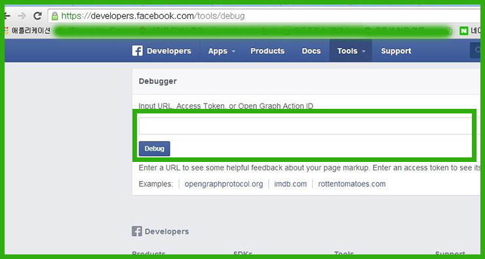Image resolution: width=485 pixels, height=259 pixels.
Task: Open the Docs section
Action: (x=311, y=50)
